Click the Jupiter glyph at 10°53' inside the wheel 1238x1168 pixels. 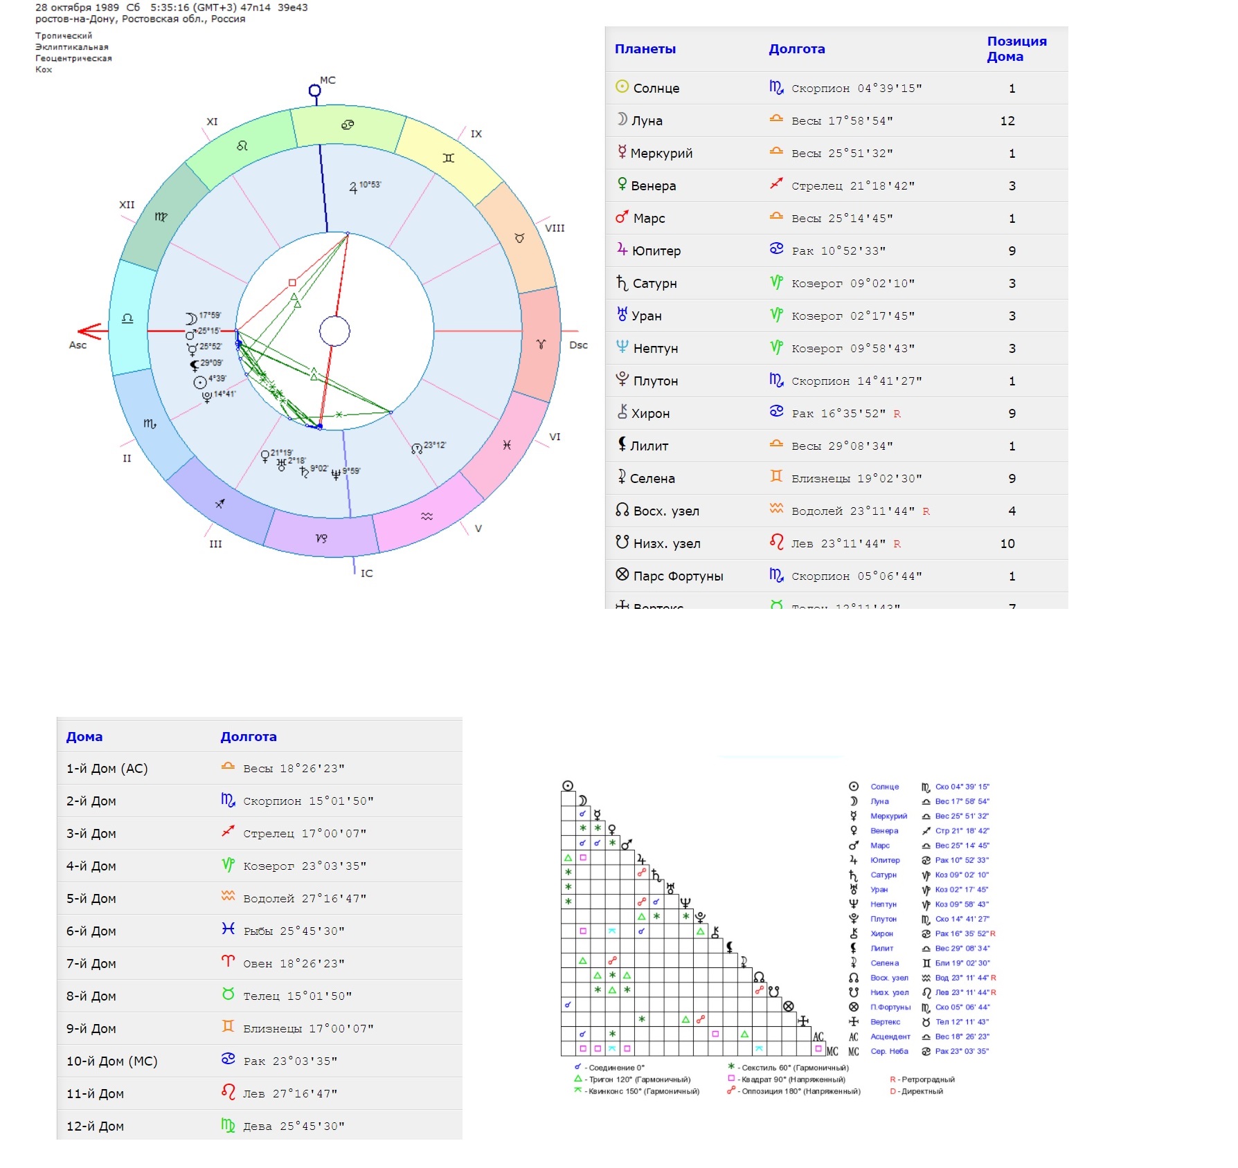353,187
